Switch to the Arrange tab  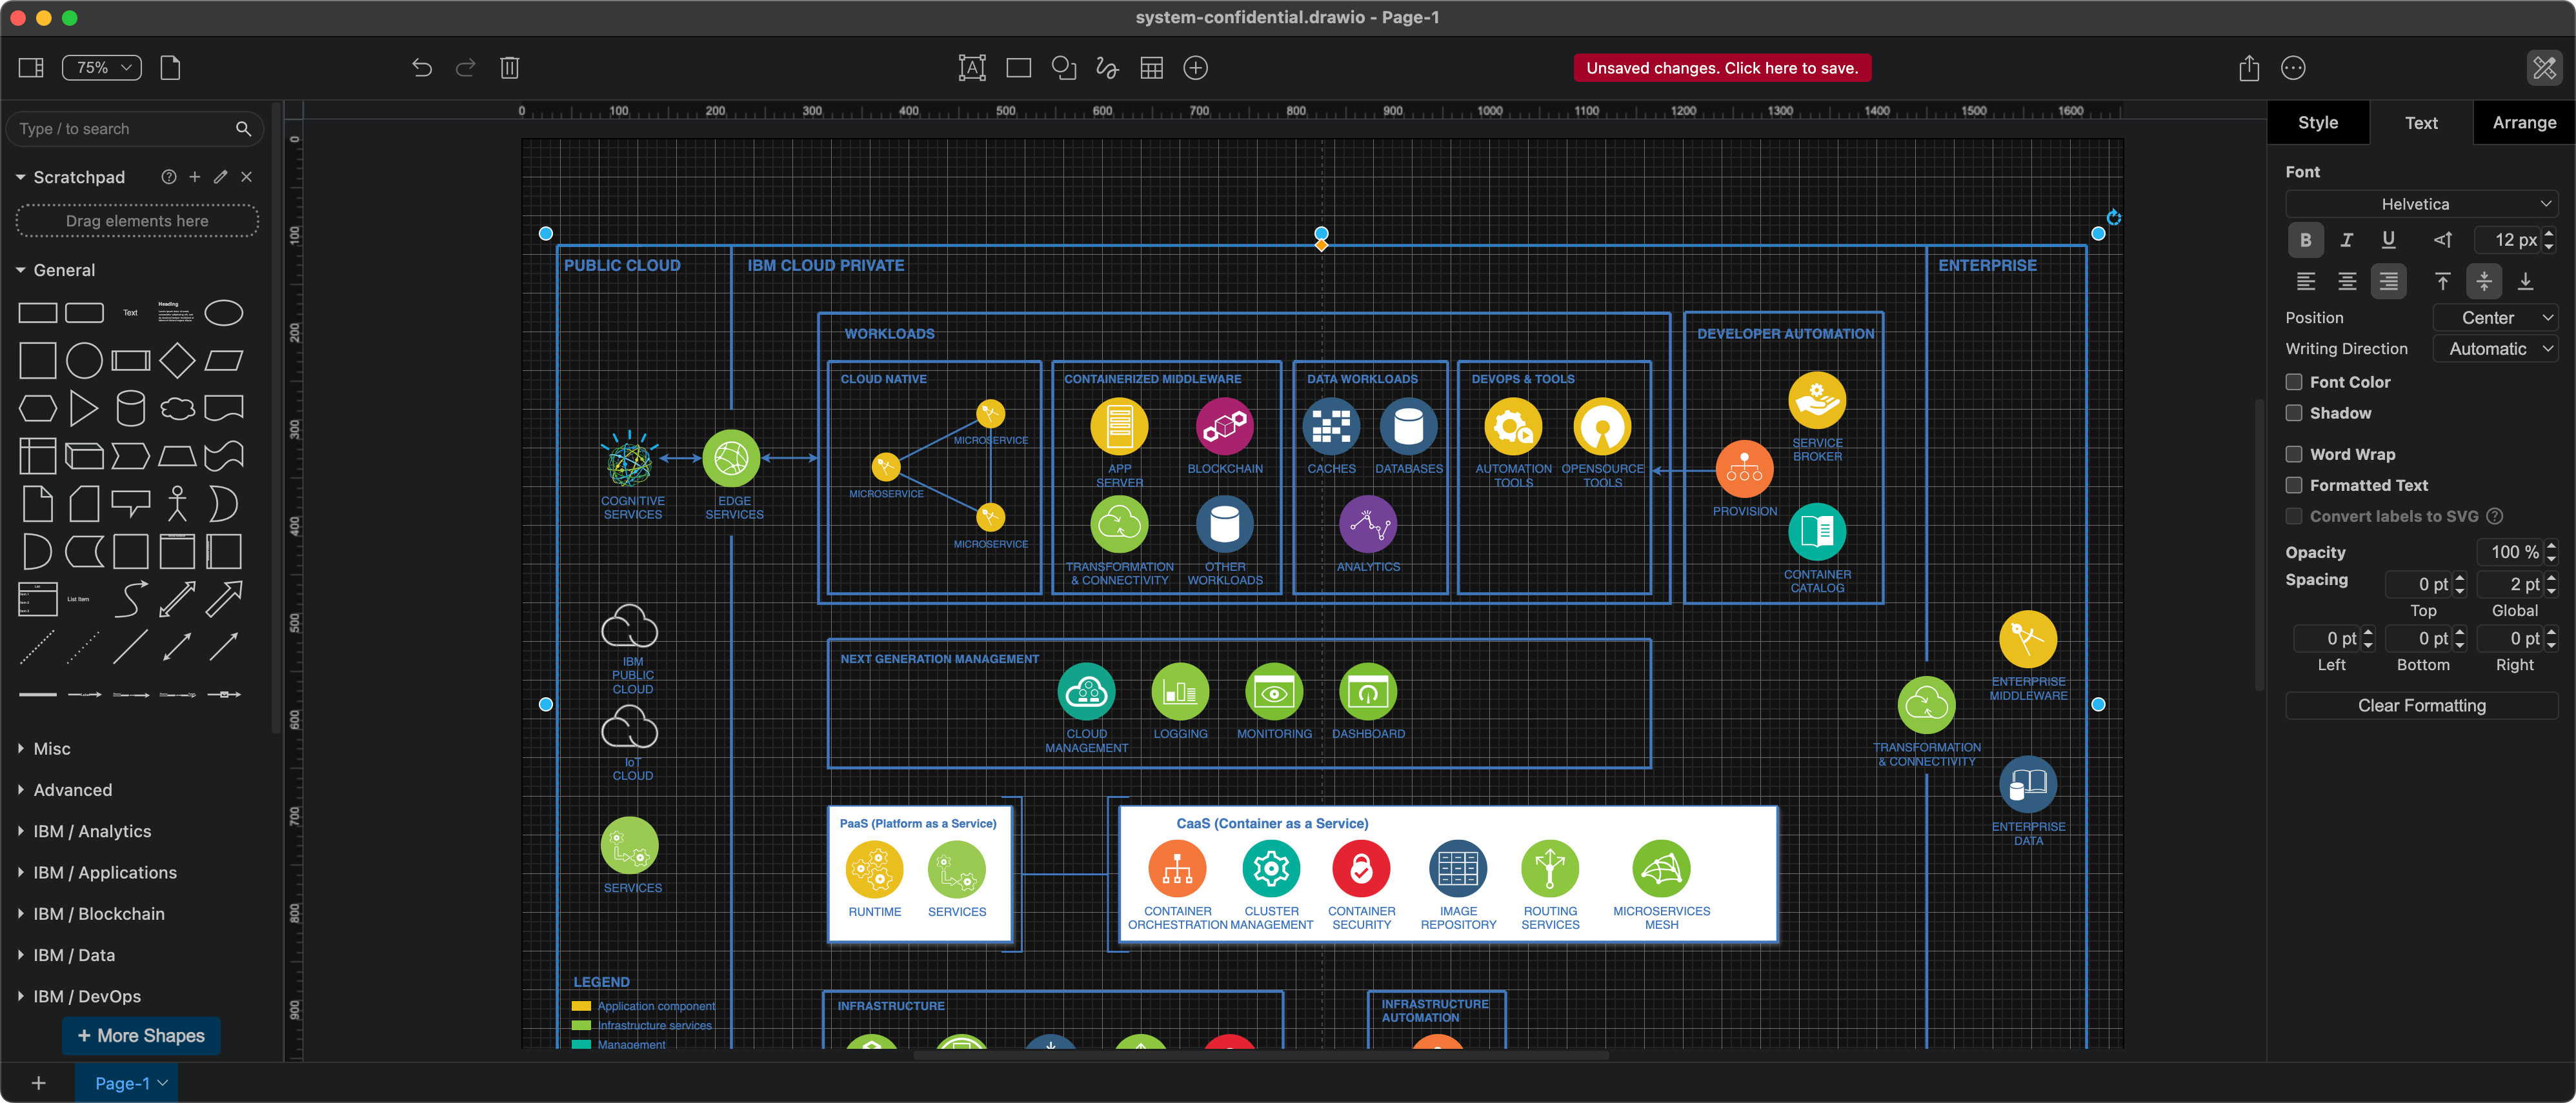pyautogui.click(x=2524, y=122)
